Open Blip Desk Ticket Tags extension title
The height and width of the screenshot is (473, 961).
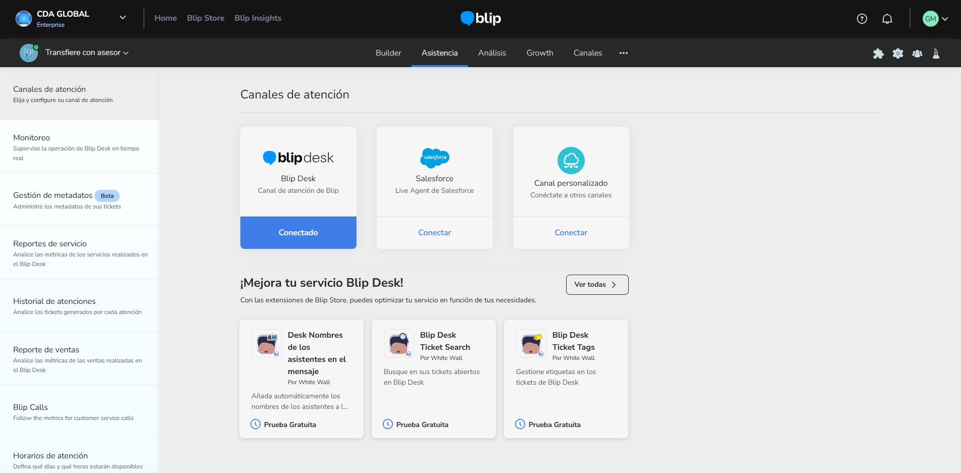(x=573, y=341)
